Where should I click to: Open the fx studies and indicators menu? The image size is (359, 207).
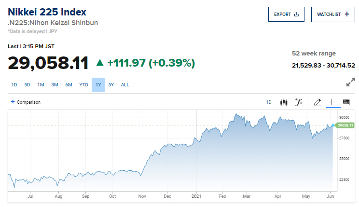[x=299, y=102]
